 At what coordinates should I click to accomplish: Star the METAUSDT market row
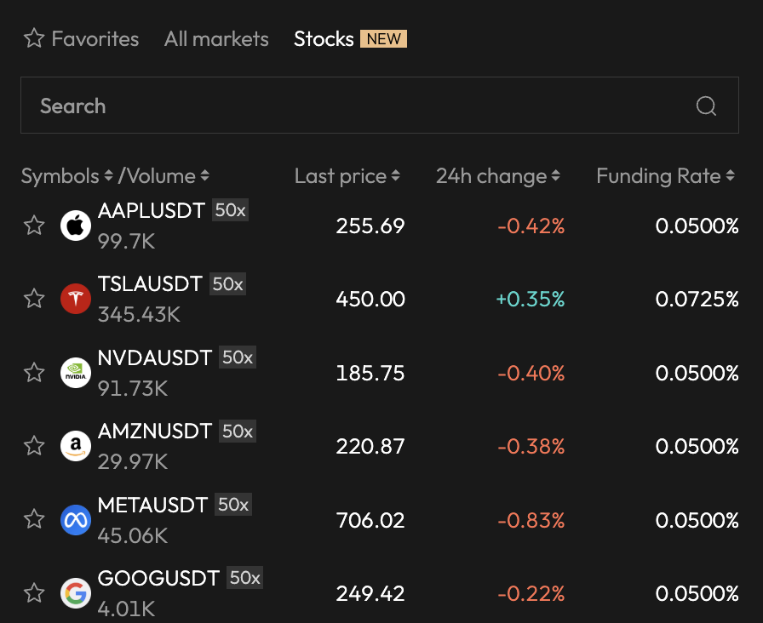coord(34,519)
